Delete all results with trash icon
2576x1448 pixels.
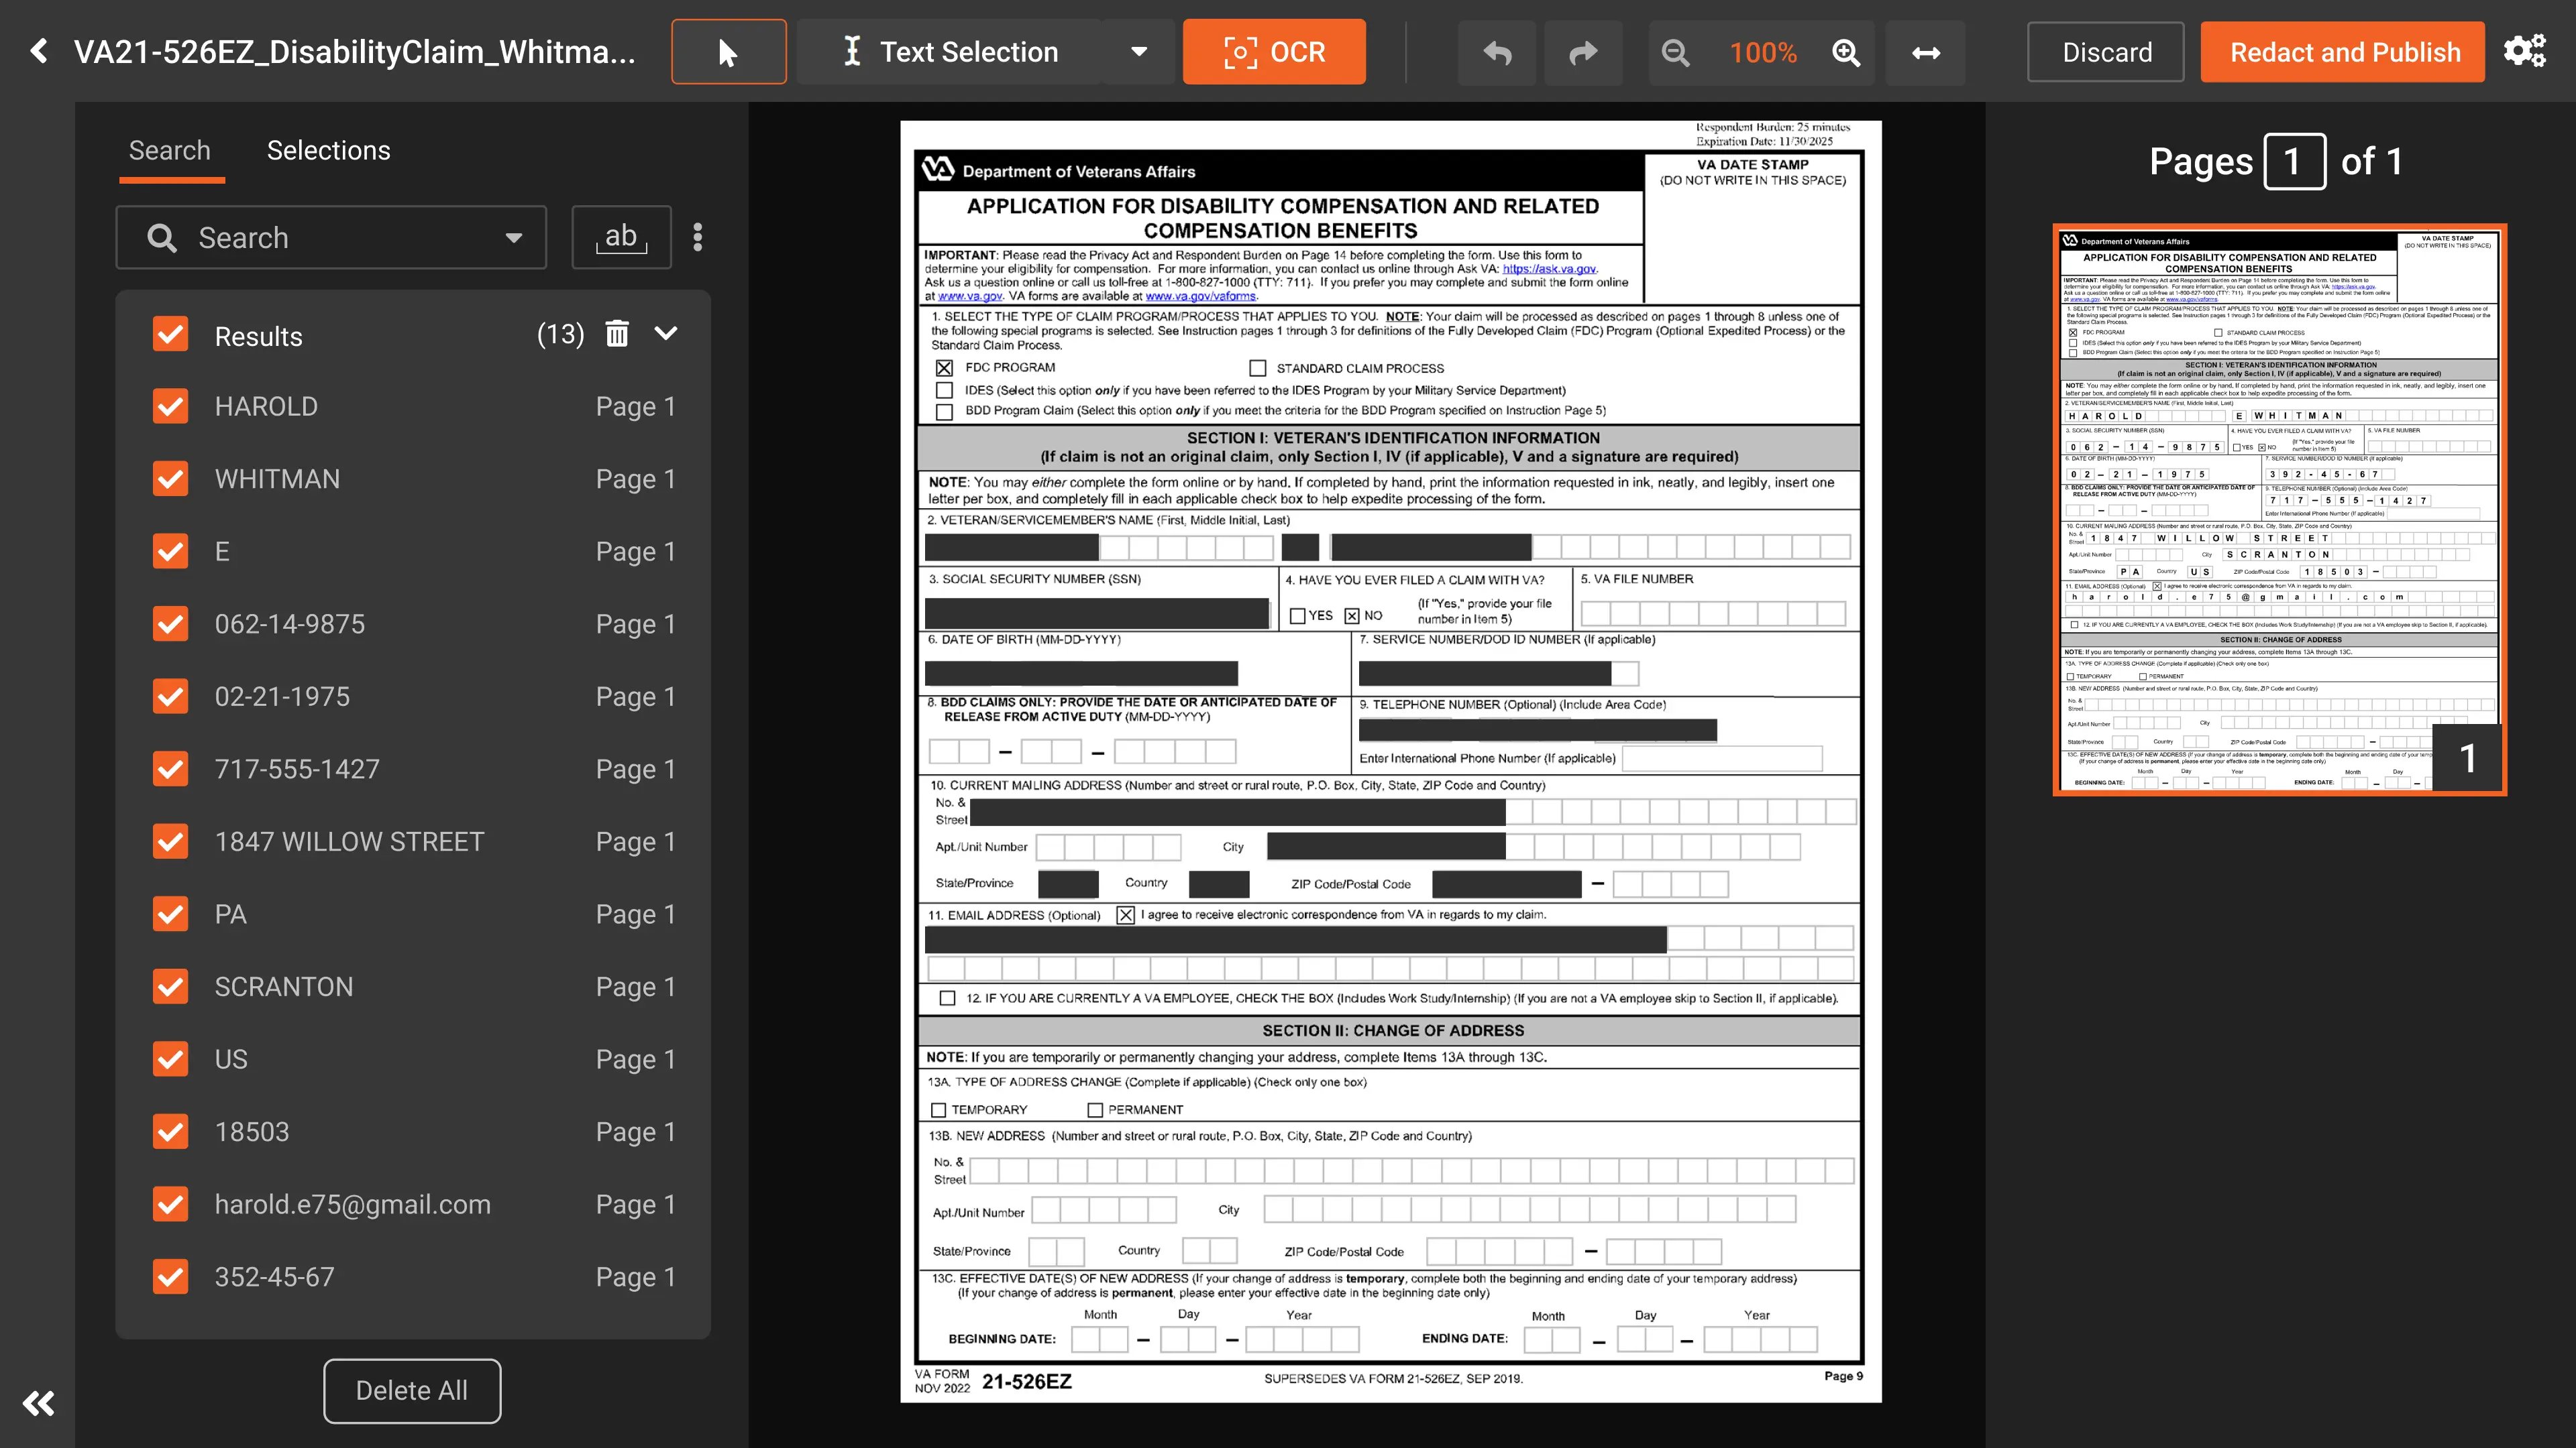617,334
